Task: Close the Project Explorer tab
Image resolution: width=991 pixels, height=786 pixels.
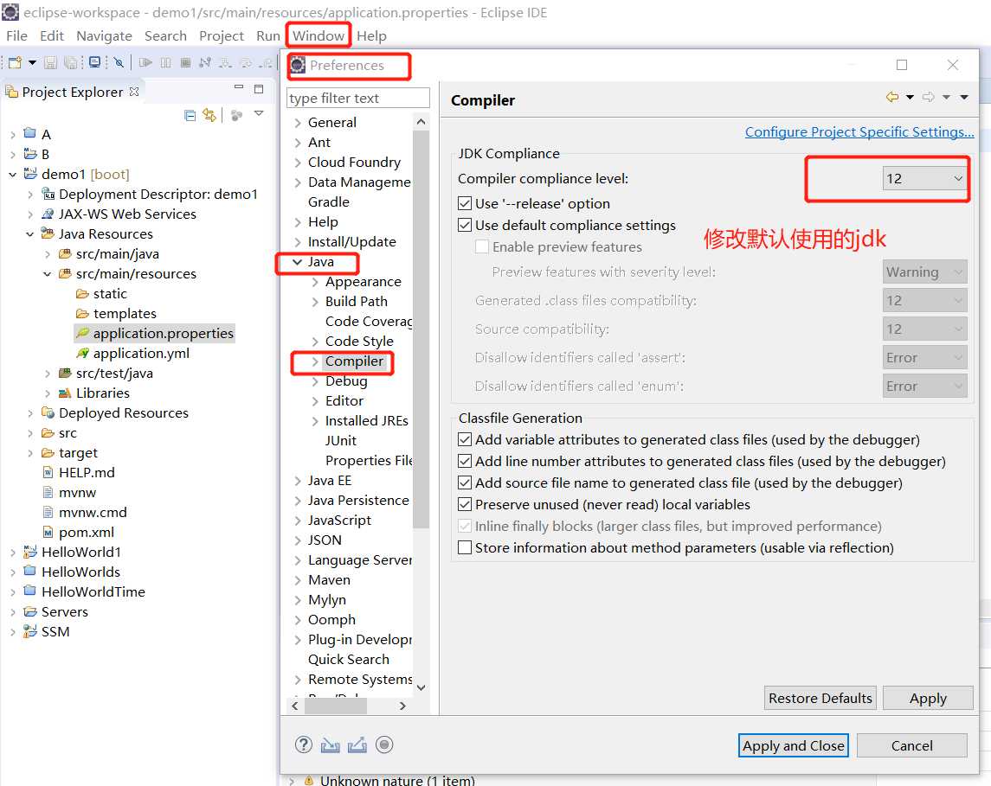Action: pos(134,92)
